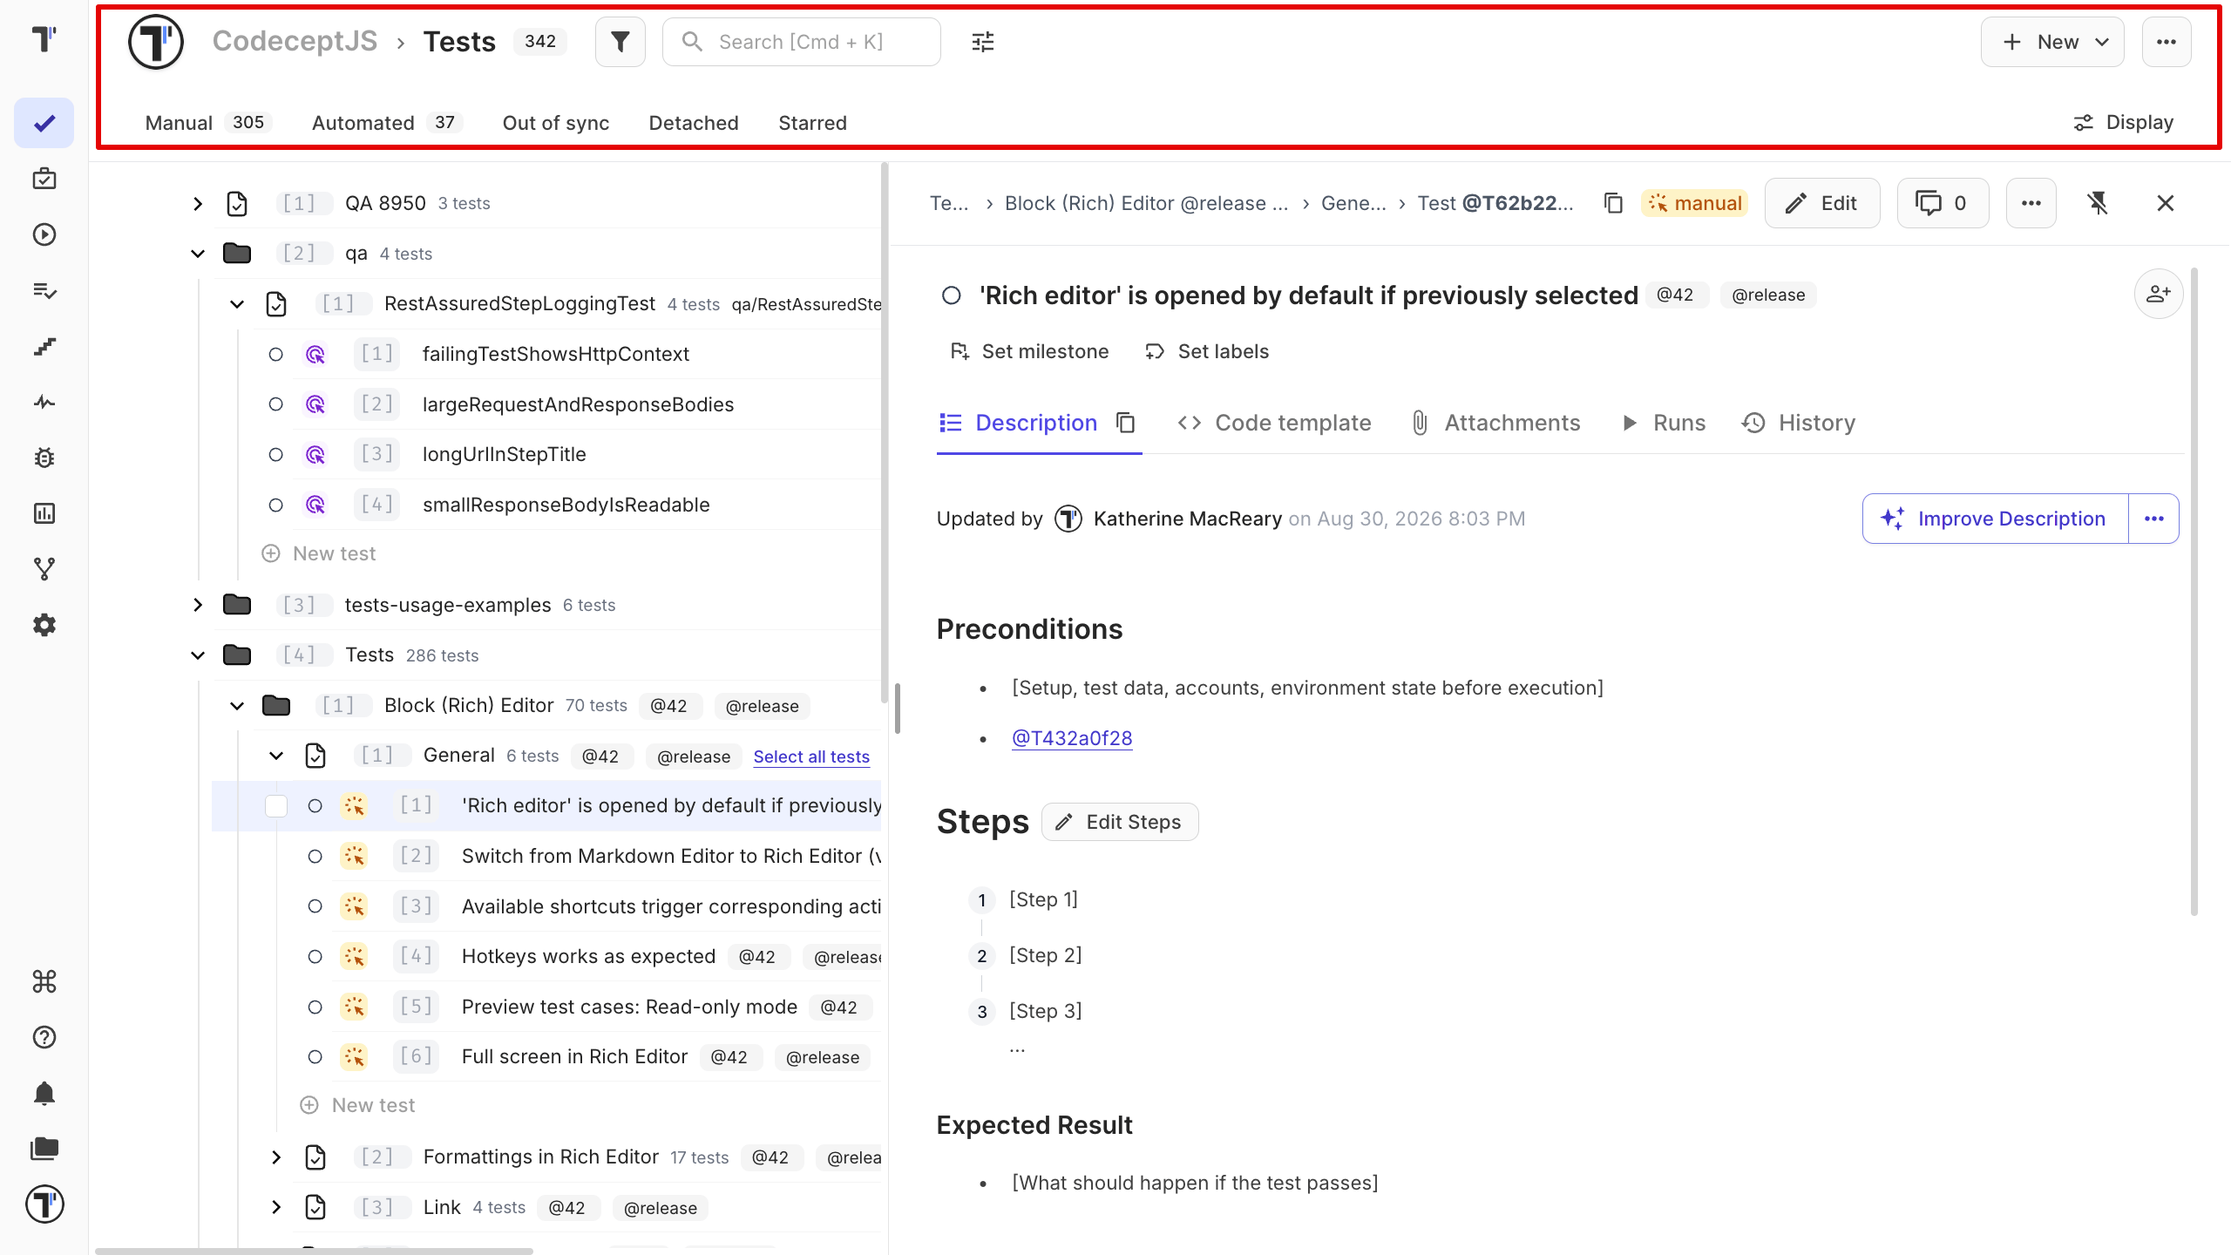
Task: Select the circle for failingTestShowsHttpContext
Action: [x=276, y=355]
